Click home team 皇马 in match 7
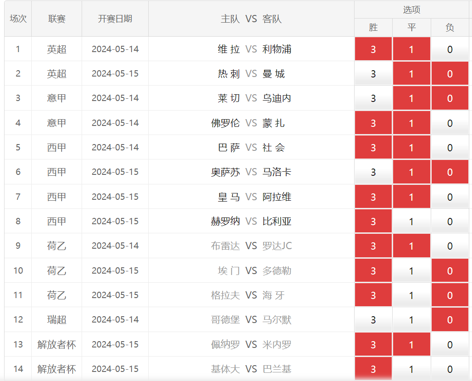 (x=229, y=197)
